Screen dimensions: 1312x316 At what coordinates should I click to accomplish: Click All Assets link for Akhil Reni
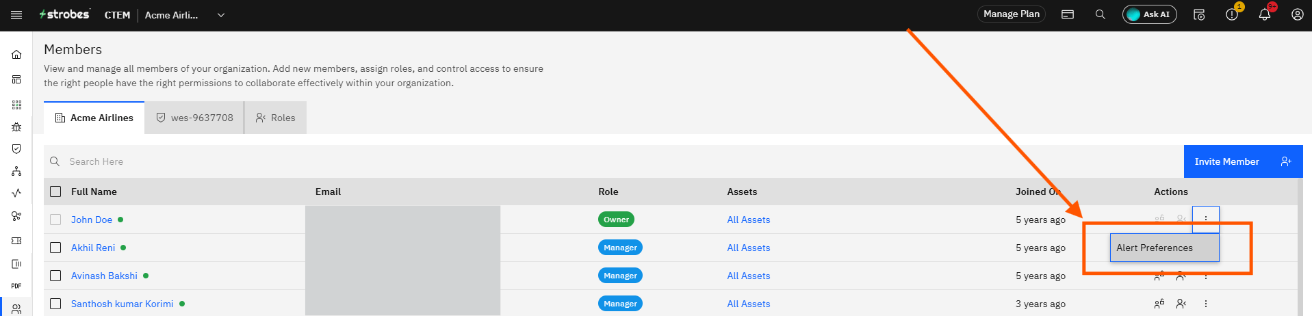click(748, 248)
